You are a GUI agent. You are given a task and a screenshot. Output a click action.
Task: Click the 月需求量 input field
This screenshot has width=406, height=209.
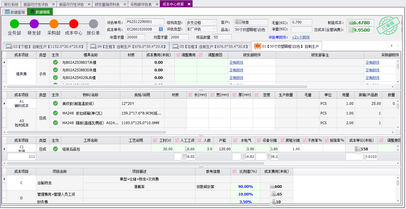coord(179,37)
